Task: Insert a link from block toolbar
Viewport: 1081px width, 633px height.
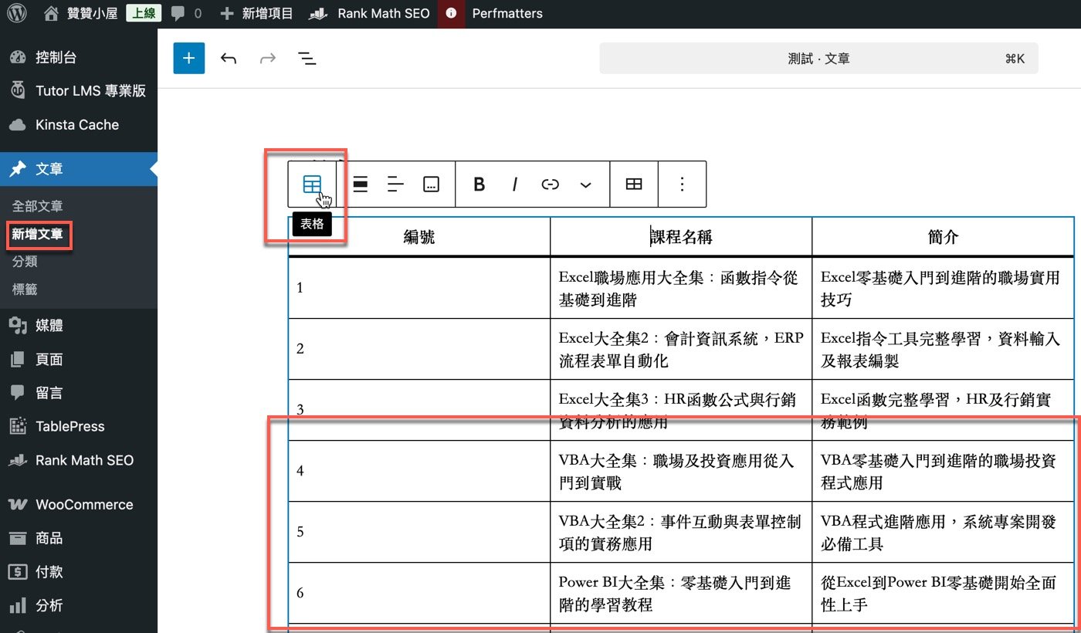Action: [551, 184]
